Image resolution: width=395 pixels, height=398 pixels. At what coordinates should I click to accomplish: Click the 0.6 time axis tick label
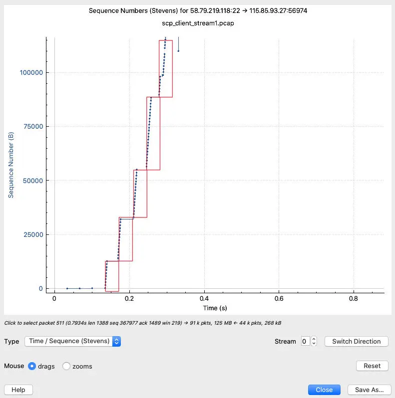(279, 298)
